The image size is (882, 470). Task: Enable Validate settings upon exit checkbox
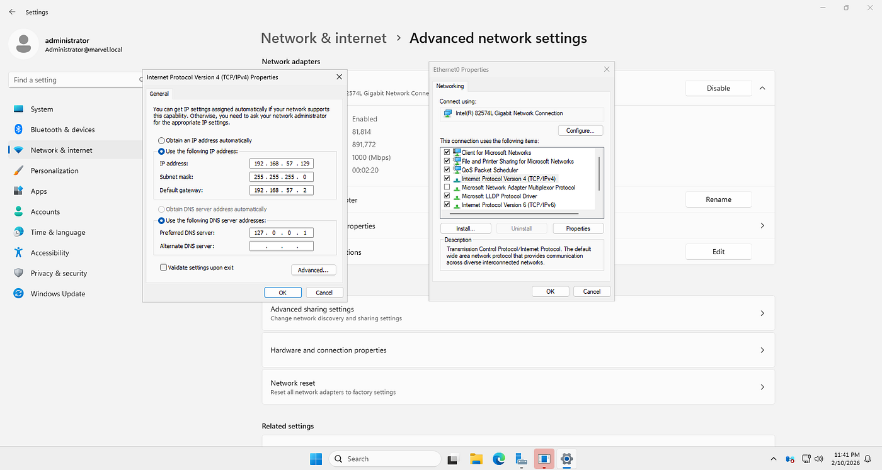coord(164,267)
